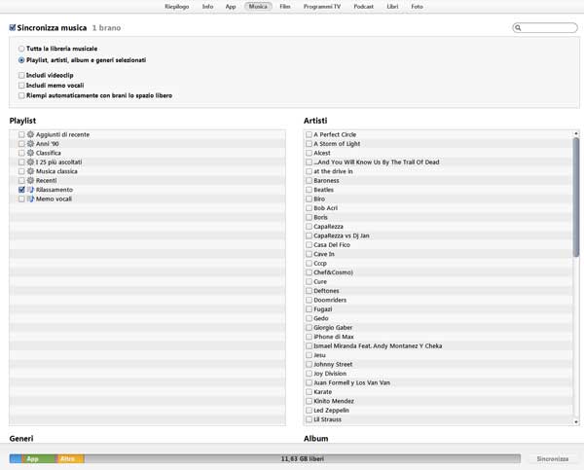Screen dimensions: 584x470
Task: Check the Aggiunti di recente playlist
Action: 21,134
